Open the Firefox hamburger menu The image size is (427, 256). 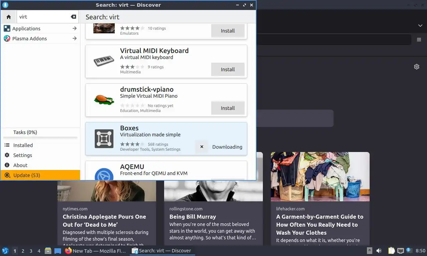coord(419,40)
